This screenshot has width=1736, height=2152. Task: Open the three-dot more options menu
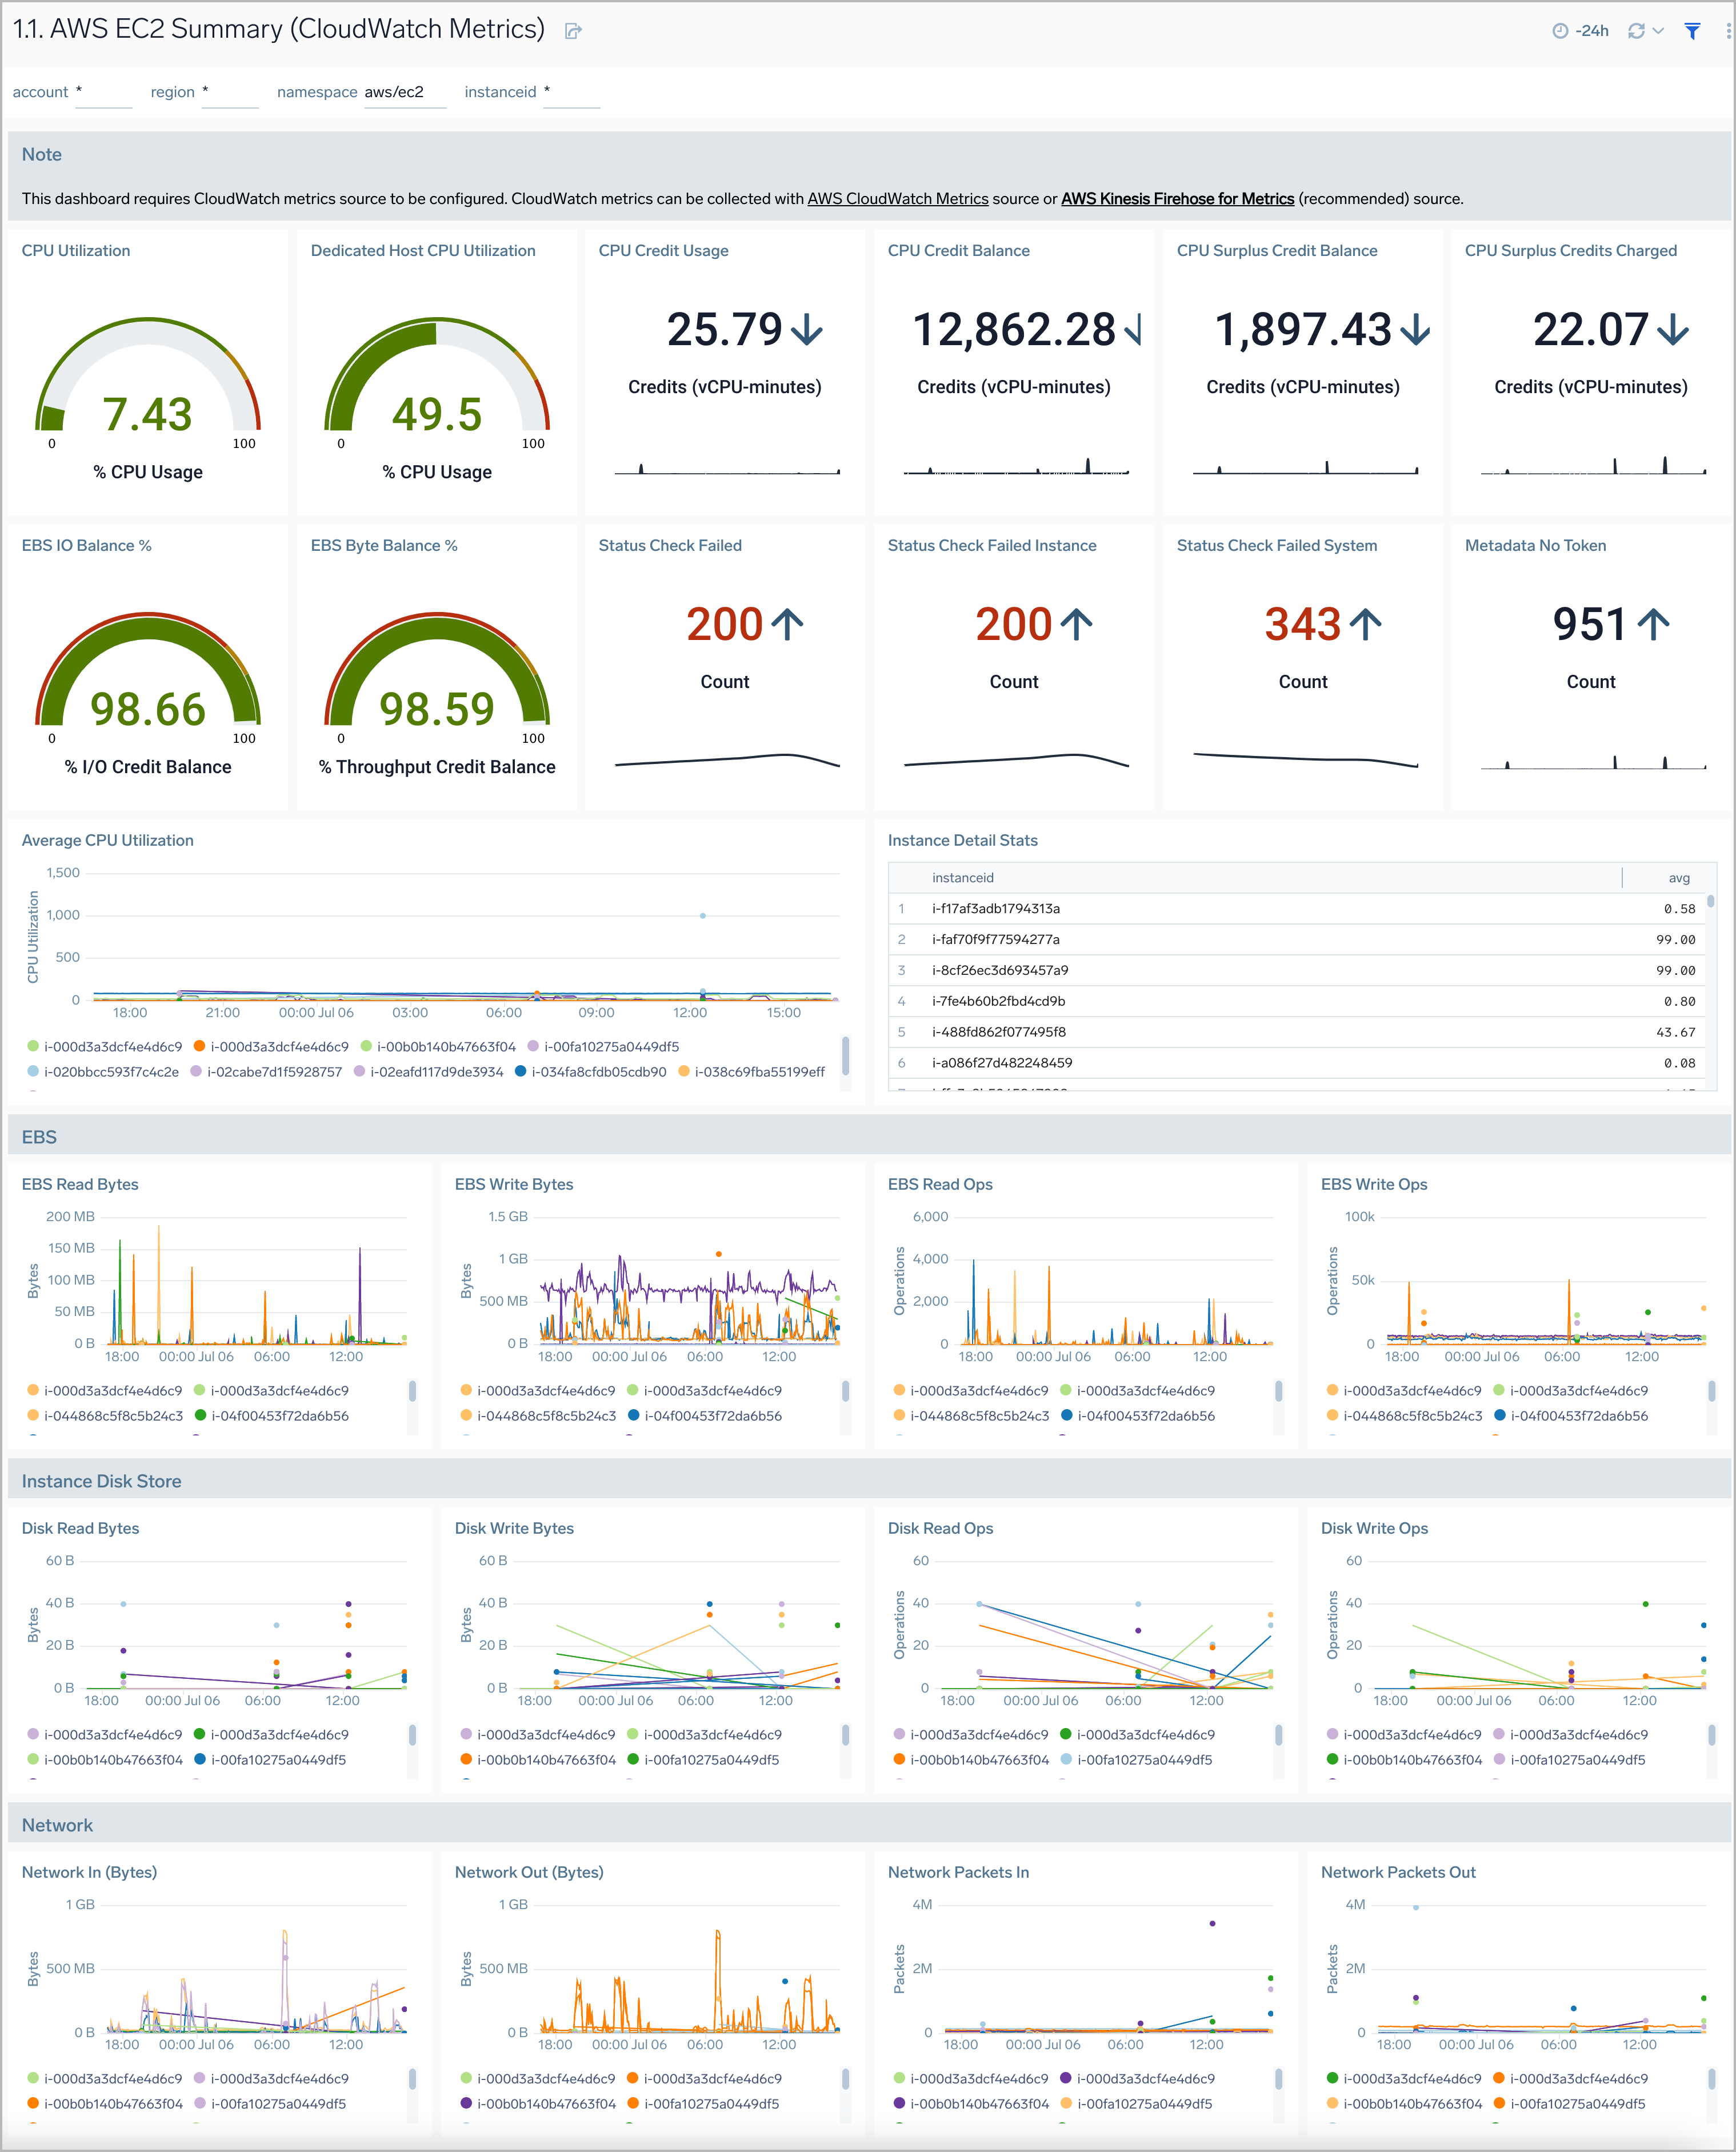point(1728,31)
